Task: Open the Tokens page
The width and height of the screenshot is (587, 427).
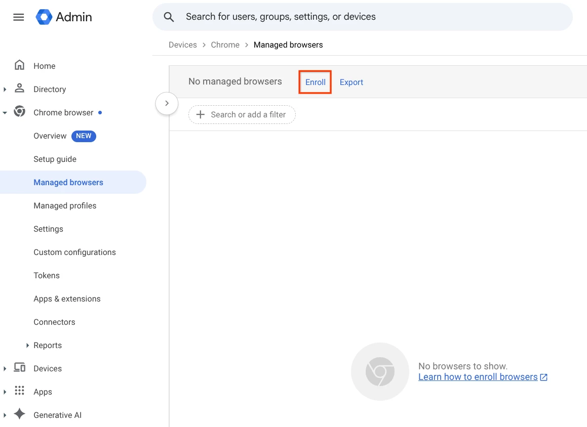Action: click(47, 276)
